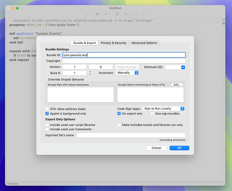Uncheck Applet is background only
Screen dimensions: 232x191
pyautogui.click(x=47, y=113)
